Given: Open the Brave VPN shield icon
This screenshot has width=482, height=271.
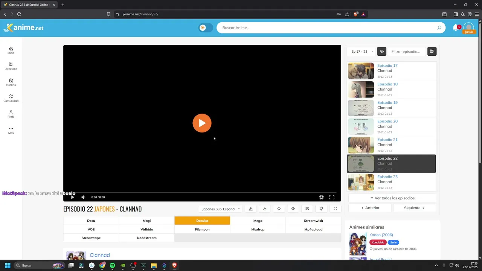Looking at the screenshot, I should click(470, 14).
